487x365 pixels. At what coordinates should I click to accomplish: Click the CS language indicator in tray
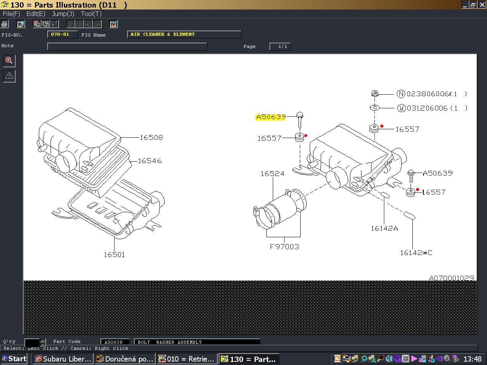click(x=337, y=359)
